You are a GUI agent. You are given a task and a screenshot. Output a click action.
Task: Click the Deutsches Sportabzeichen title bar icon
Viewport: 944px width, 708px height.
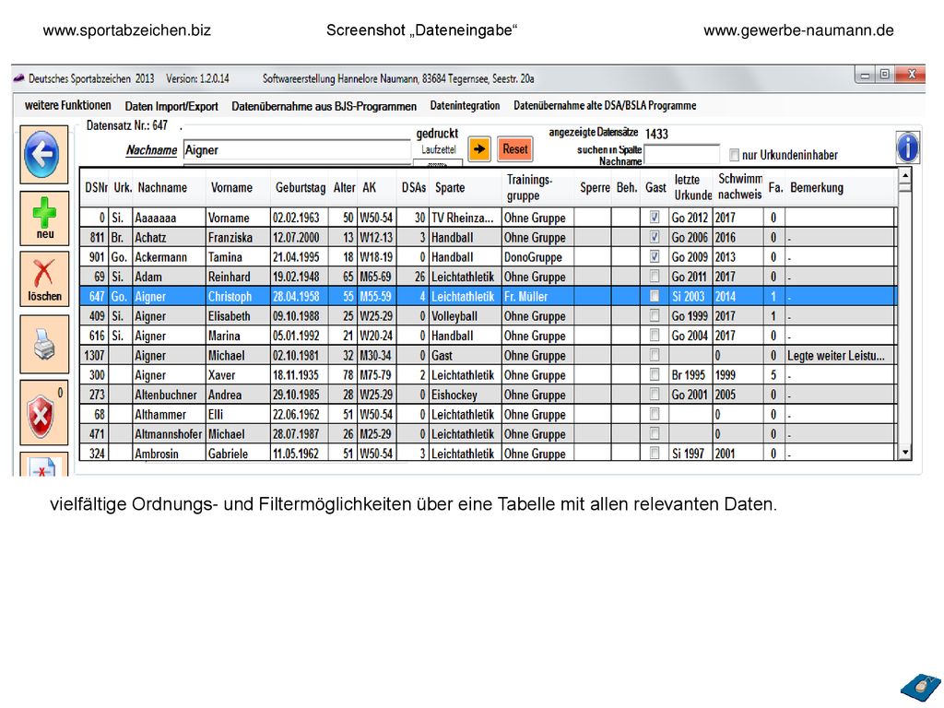[18, 78]
